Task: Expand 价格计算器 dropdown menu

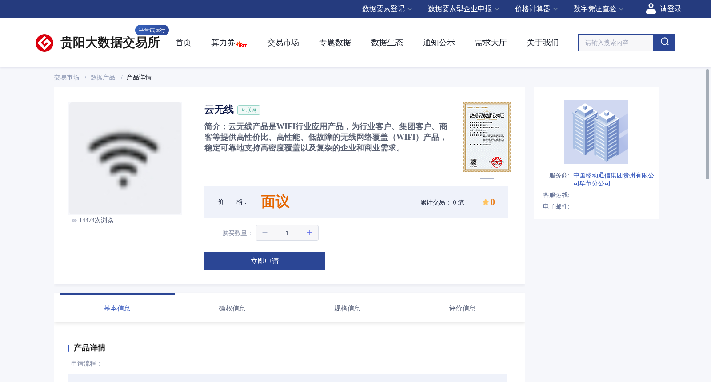Action: [536, 9]
